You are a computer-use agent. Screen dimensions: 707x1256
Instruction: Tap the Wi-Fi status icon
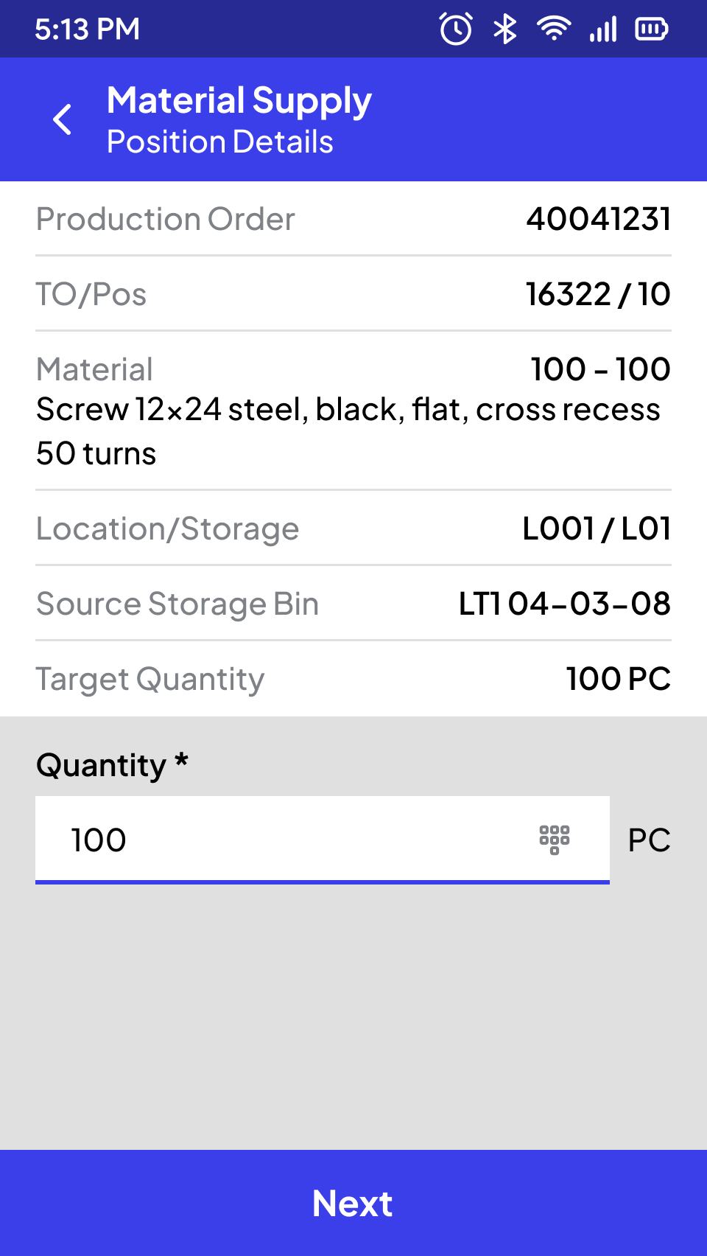pos(554,29)
